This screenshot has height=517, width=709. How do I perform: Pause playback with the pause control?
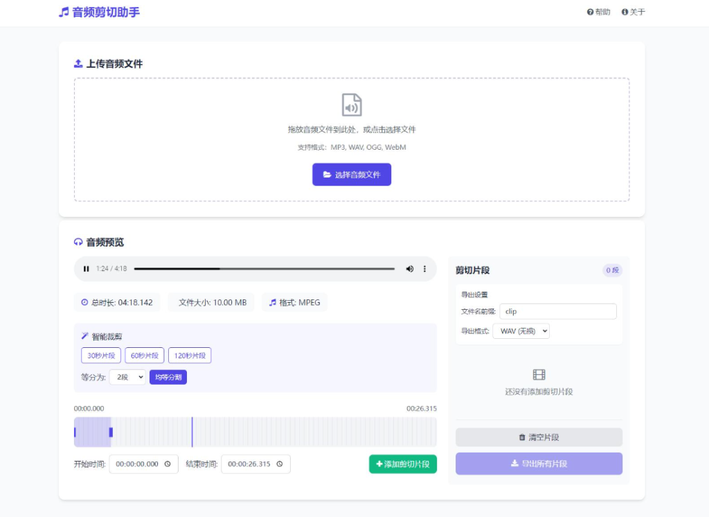tap(86, 269)
